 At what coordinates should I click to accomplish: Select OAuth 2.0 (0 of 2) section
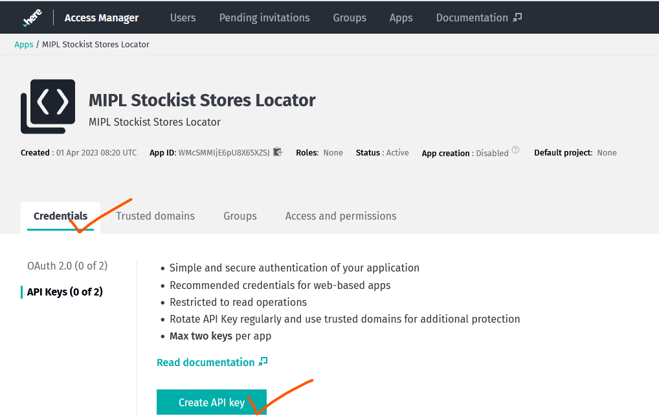click(67, 266)
